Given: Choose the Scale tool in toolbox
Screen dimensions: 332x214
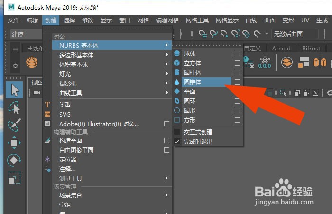Looking at the screenshot, I should 14,178.
